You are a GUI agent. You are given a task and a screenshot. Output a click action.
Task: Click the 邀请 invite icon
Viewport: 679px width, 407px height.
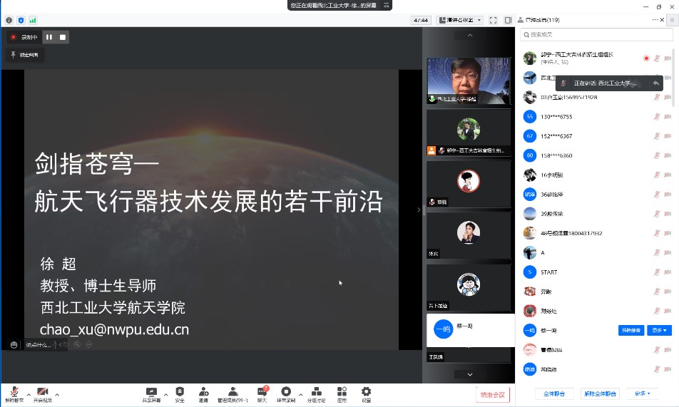203,393
